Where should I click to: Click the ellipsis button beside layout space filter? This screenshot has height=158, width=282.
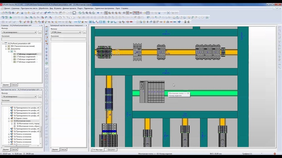[x=40, y=97]
